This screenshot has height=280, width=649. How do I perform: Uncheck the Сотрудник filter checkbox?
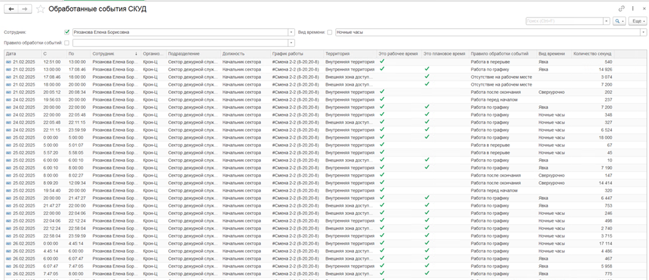pyautogui.click(x=67, y=32)
